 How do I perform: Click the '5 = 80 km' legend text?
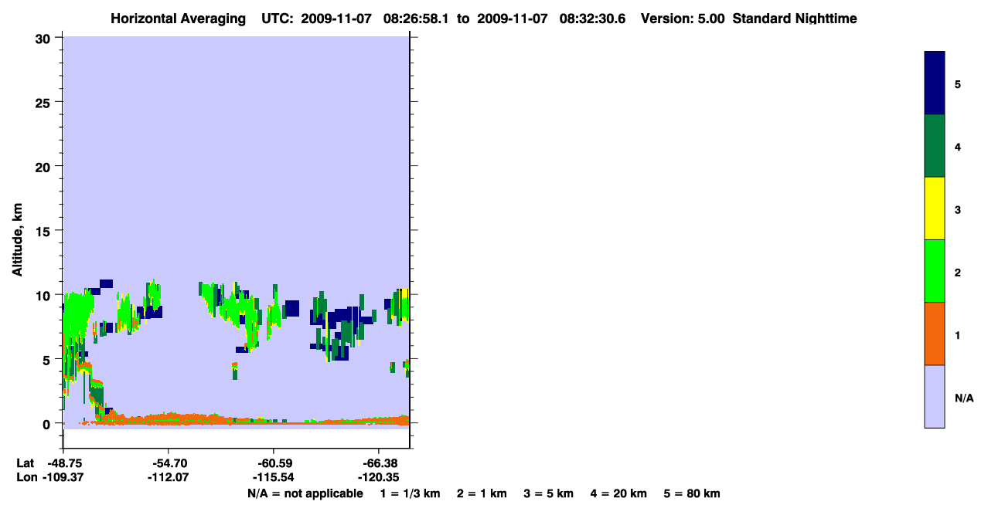pos(692,493)
